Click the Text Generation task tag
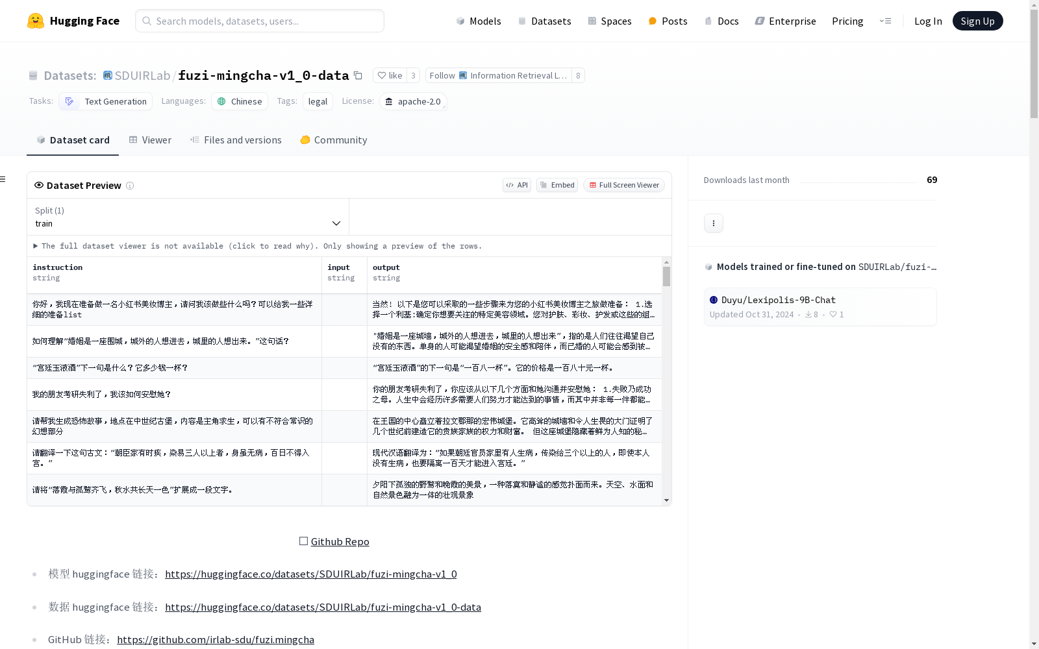This screenshot has width=1039, height=649. (x=106, y=101)
